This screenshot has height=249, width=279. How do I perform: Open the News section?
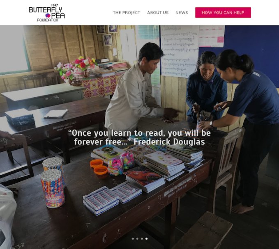(182, 13)
